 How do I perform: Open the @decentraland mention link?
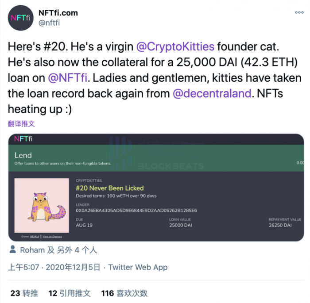click(212, 93)
